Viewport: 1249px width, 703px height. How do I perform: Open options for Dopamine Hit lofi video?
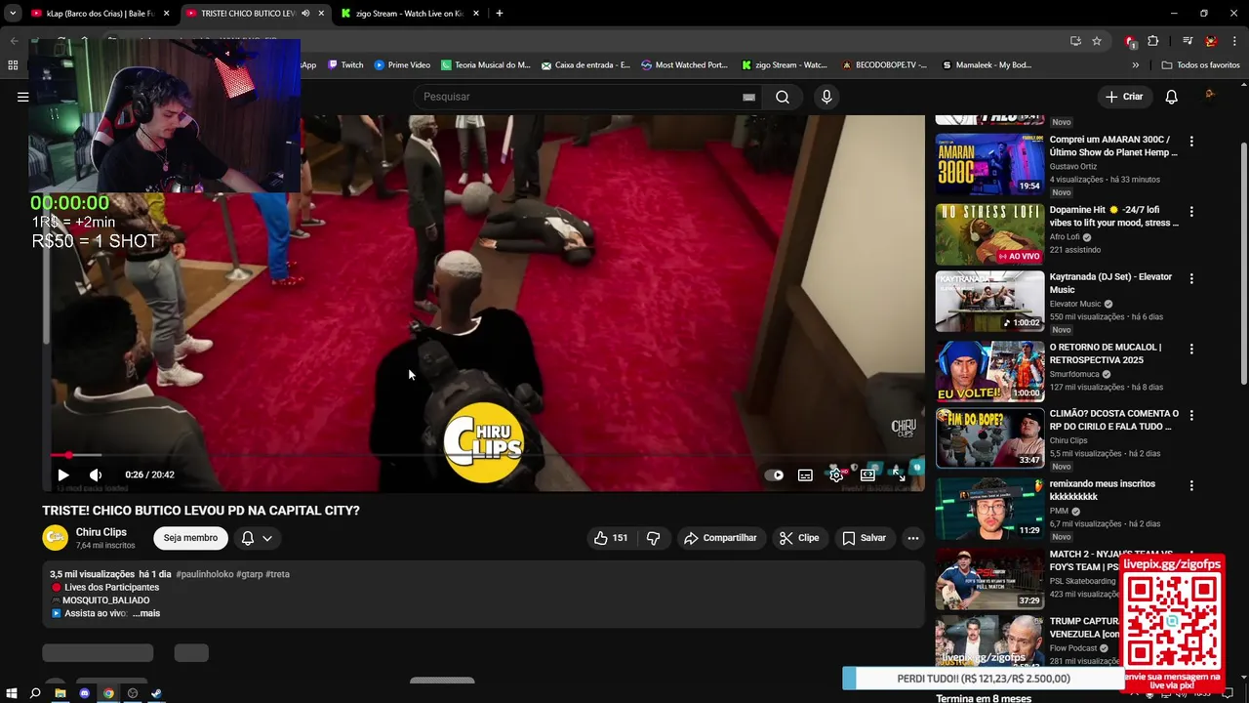(x=1191, y=212)
